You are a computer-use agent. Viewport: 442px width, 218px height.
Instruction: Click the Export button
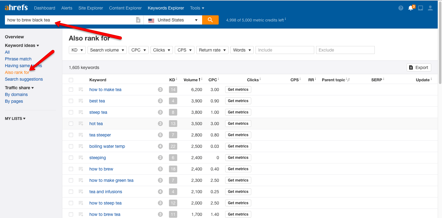[419, 67]
